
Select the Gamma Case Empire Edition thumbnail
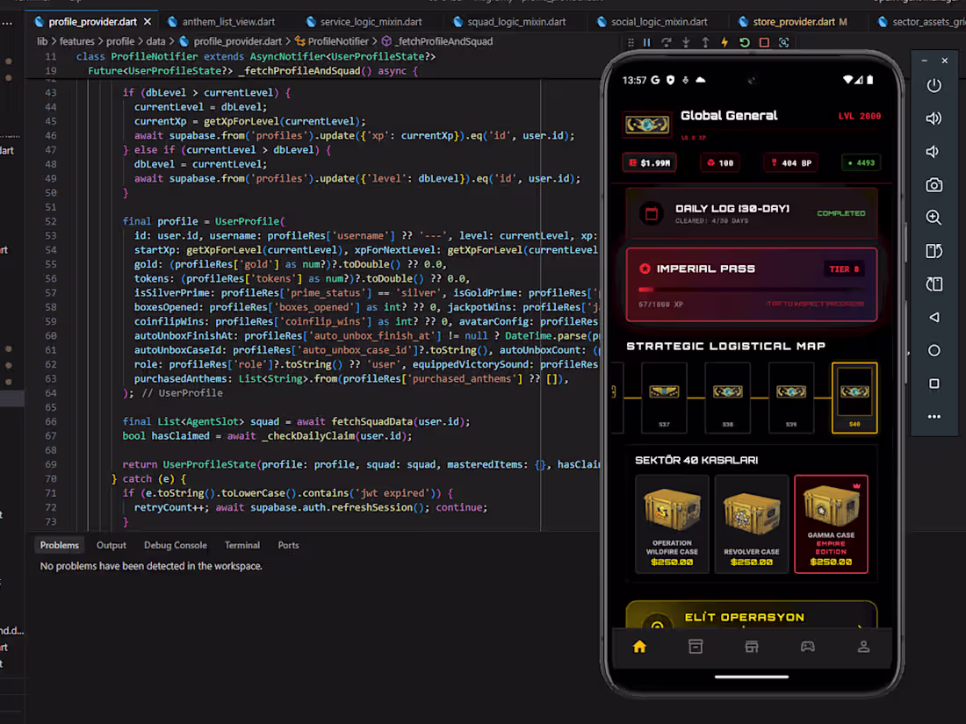pos(831,524)
